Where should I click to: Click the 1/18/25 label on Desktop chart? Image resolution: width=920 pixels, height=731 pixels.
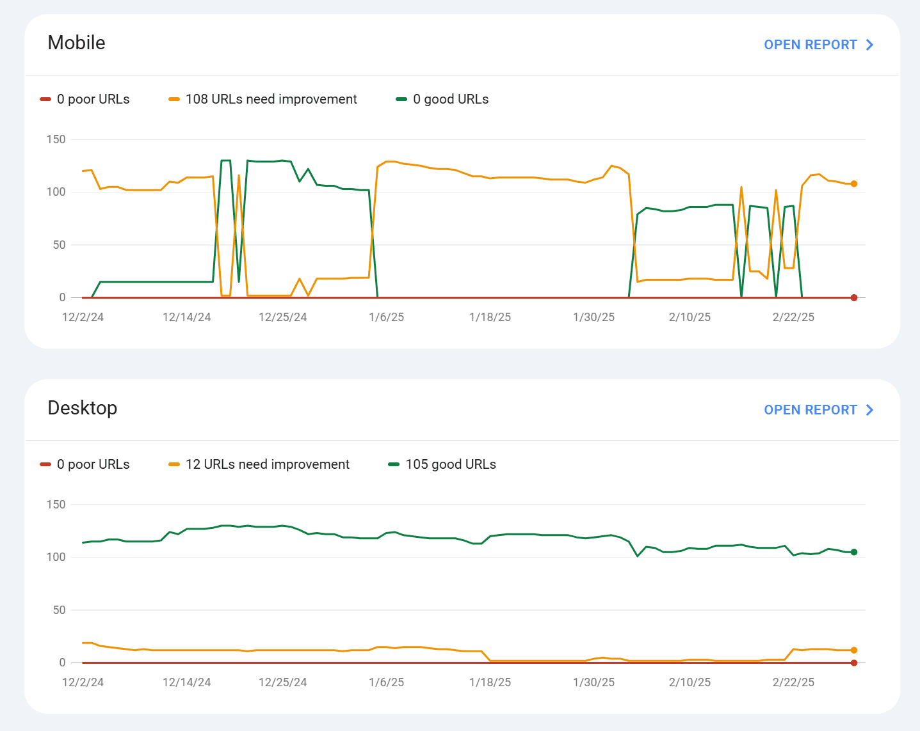point(490,682)
